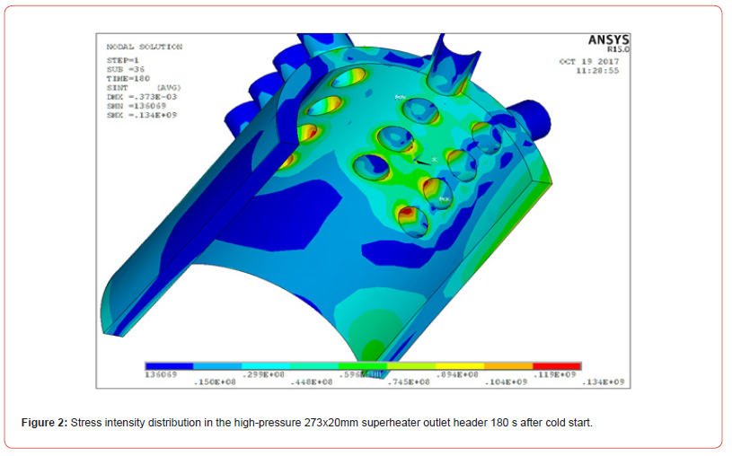Click the .134E+09 maximum legend value
This screenshot has width=732, height=456.
(x=606, y=382)
